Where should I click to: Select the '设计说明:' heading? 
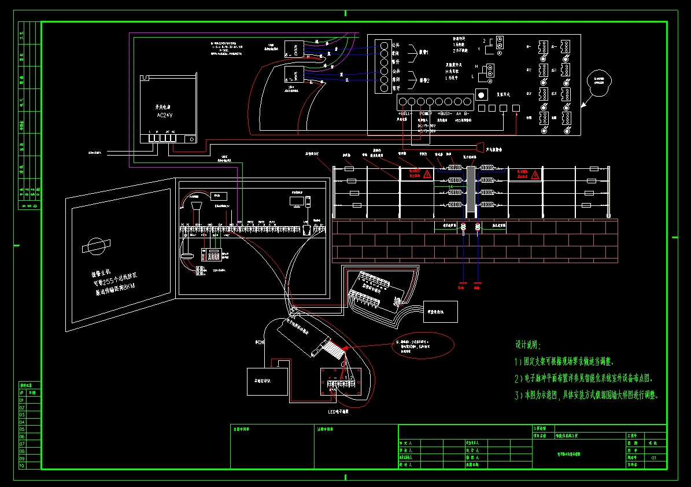coord(528,345)
